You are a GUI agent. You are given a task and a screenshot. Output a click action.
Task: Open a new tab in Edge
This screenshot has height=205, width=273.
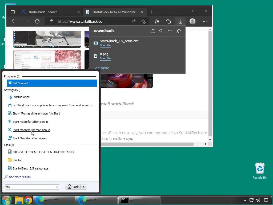151,12
